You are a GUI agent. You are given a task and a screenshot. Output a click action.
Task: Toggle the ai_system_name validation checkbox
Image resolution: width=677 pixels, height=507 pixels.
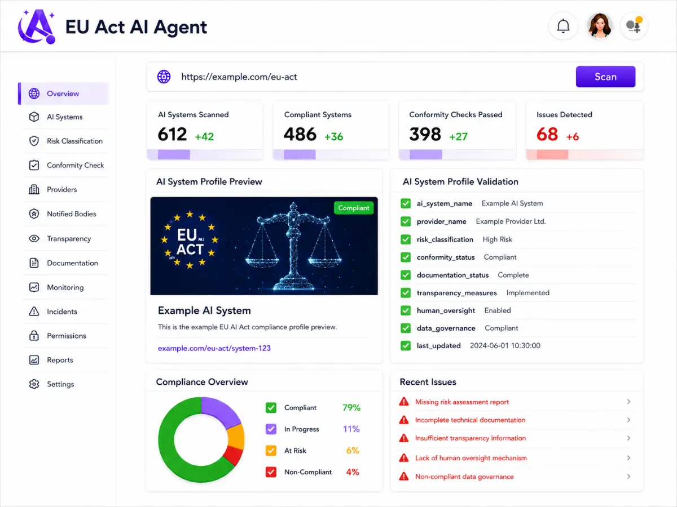(405, 203)
